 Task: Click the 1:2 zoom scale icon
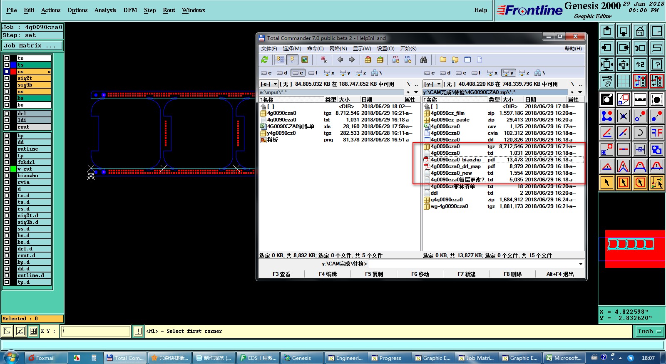pos(640,64)
